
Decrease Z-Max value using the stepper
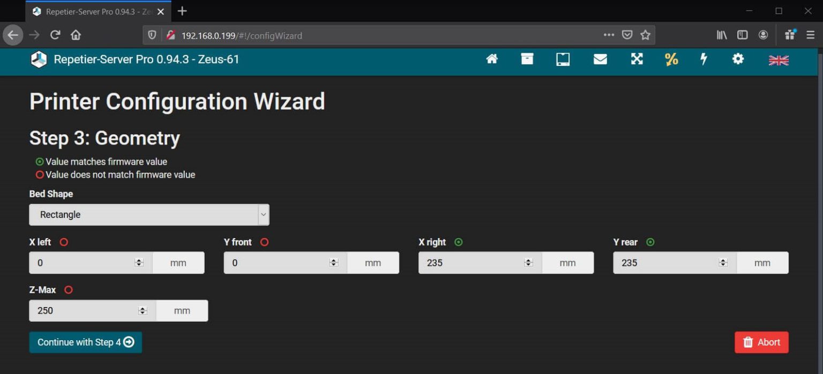tap(143, 313)
